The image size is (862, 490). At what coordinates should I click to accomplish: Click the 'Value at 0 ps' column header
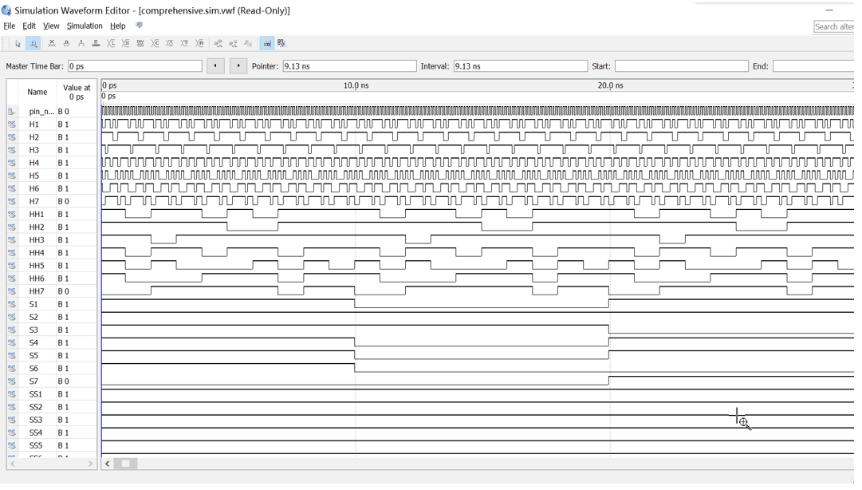point(77,93)
